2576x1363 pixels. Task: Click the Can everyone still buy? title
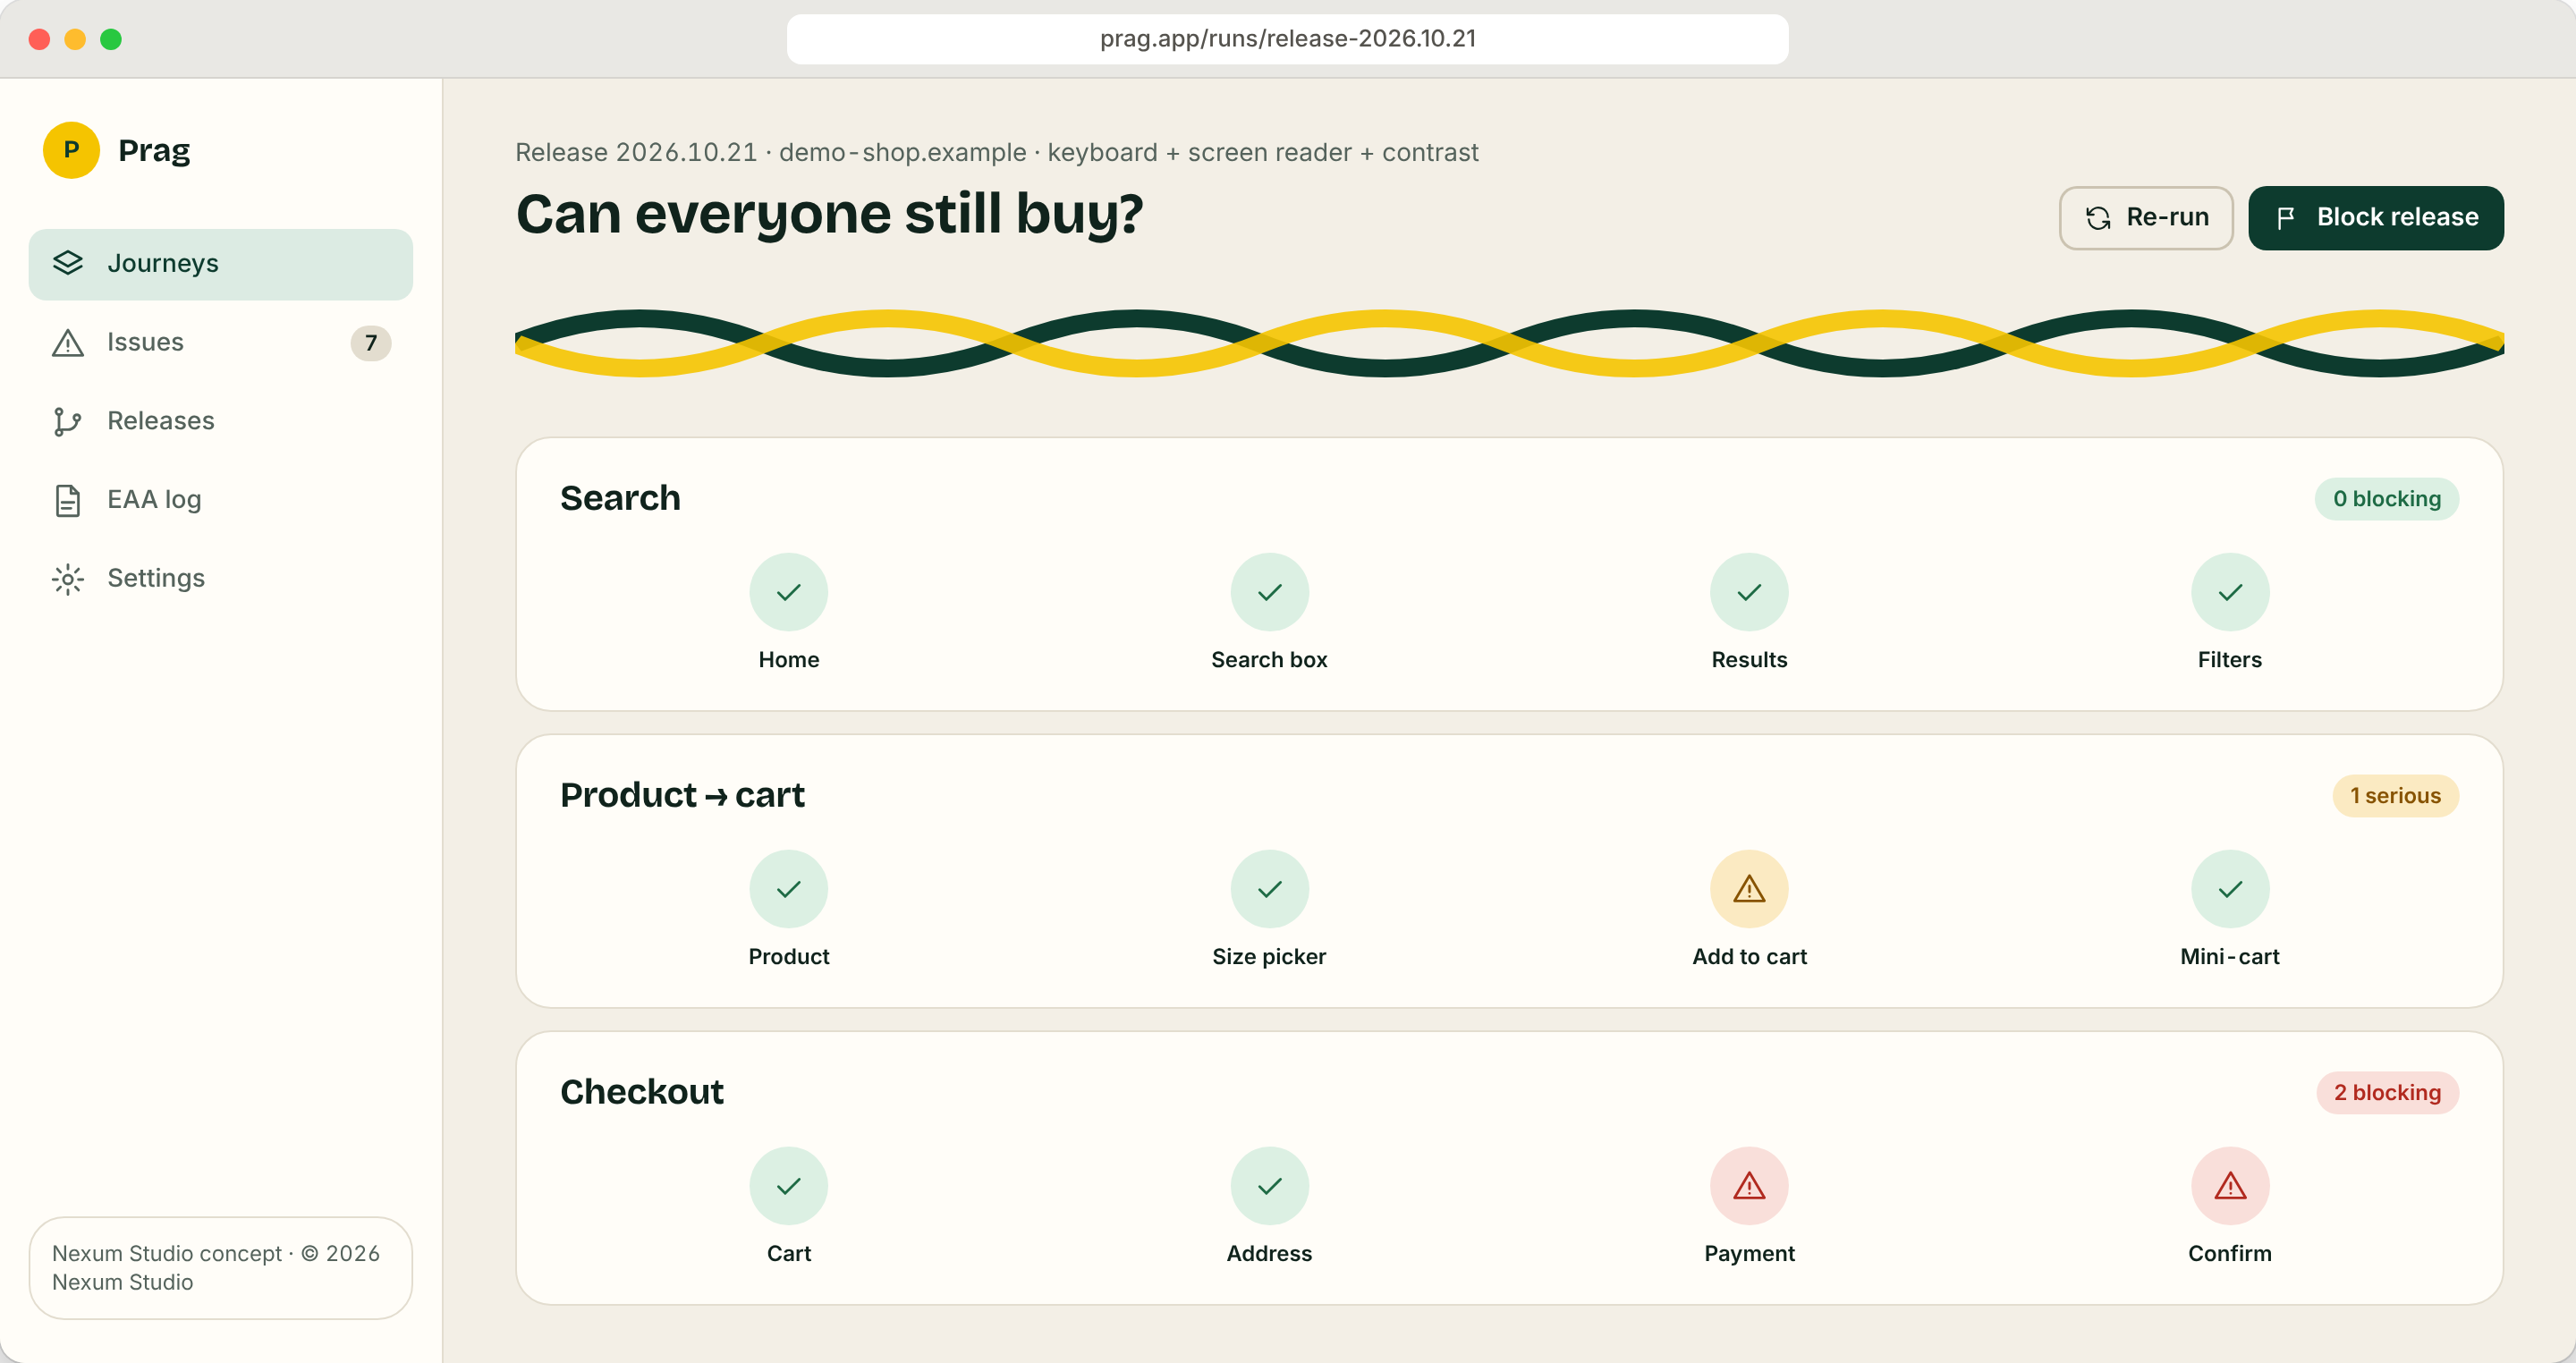coord(829,214)
